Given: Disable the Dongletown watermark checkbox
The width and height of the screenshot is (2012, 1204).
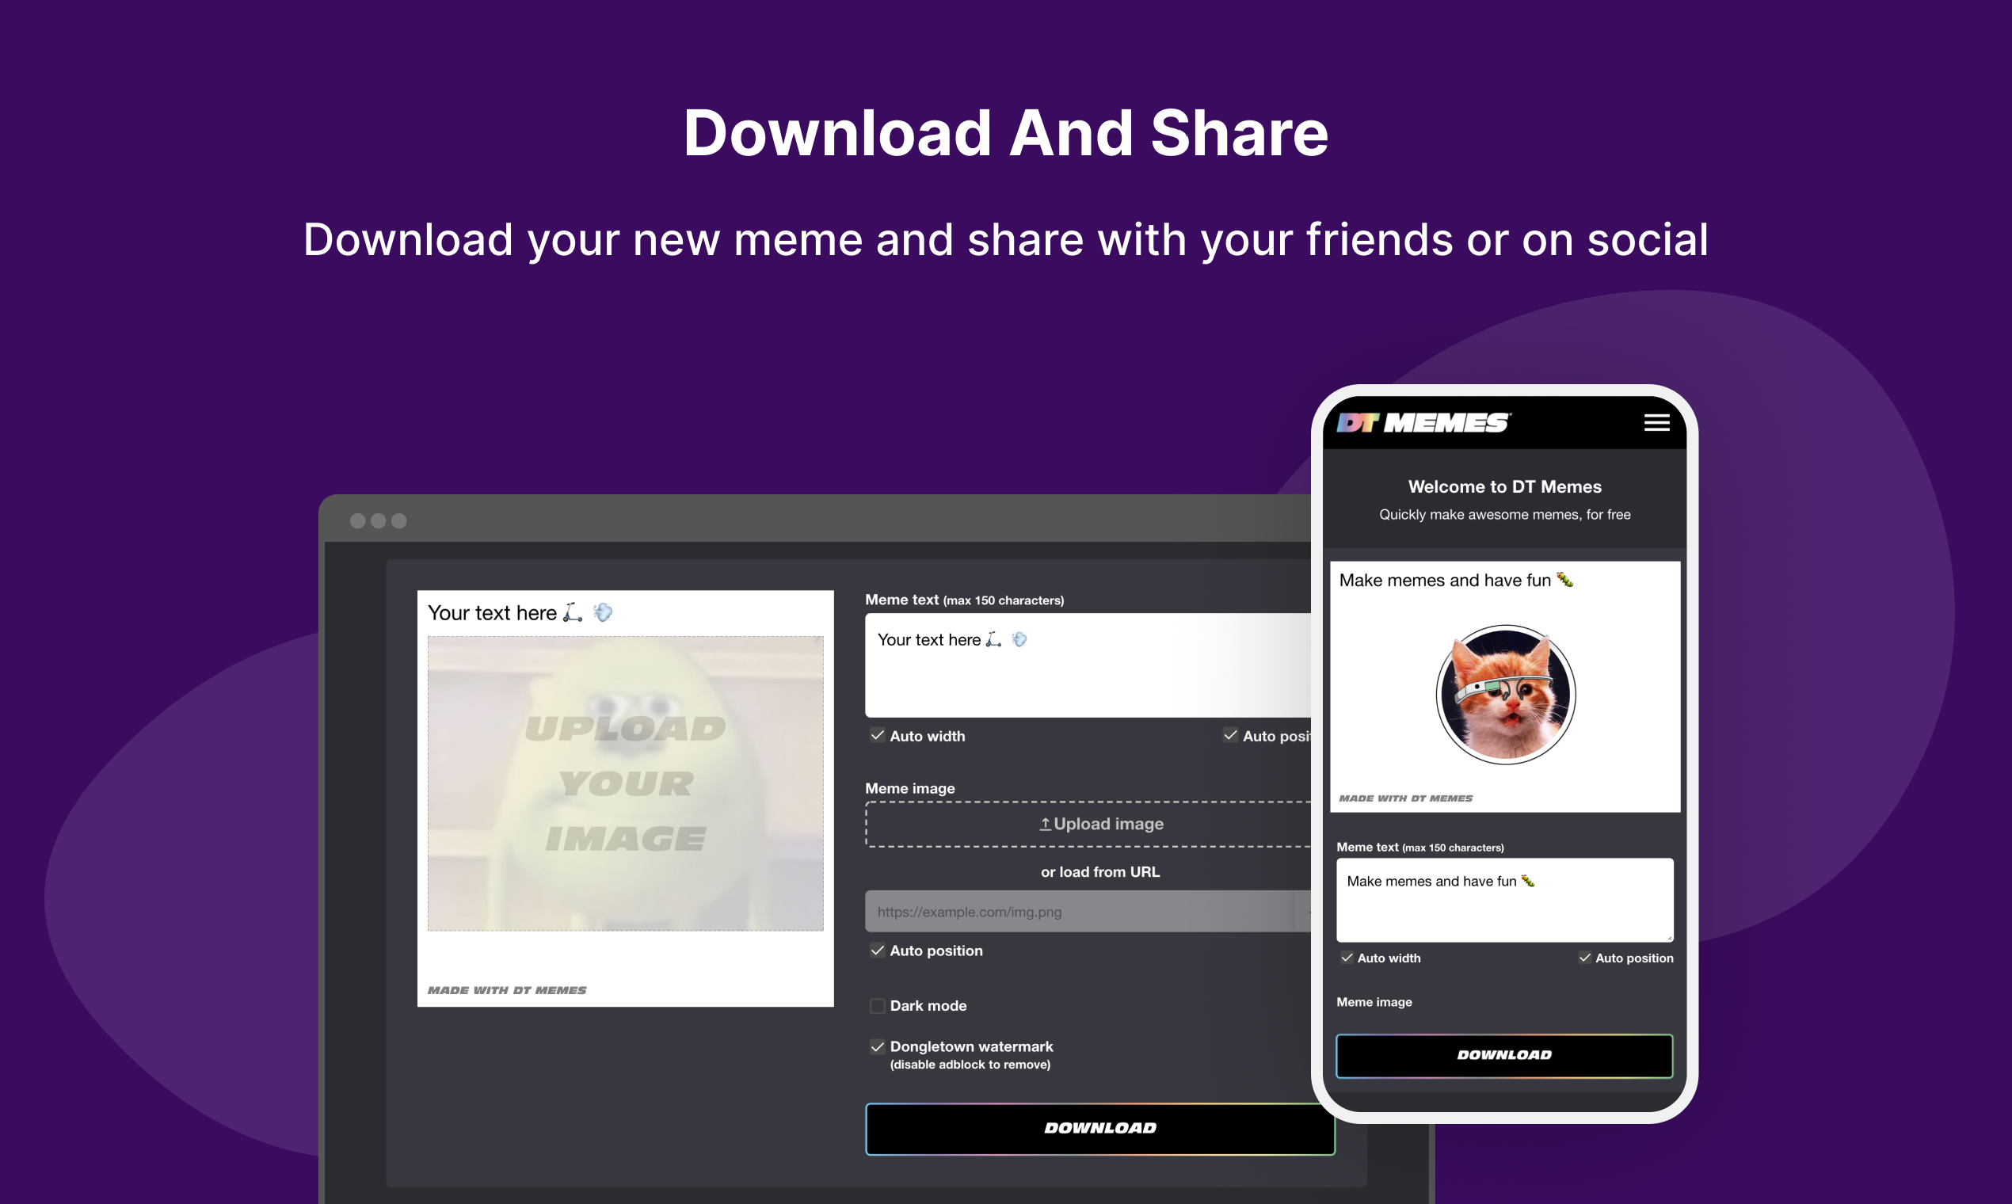Looking at the screenshot, I should pyautogui.click(x=877, y=1047).
